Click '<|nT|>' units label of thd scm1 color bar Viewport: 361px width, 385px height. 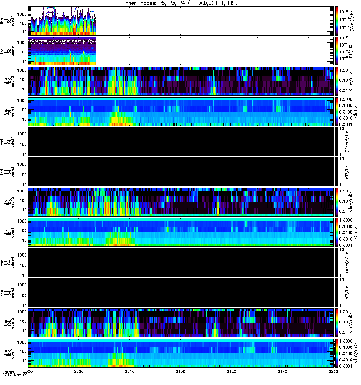(355, 232)
